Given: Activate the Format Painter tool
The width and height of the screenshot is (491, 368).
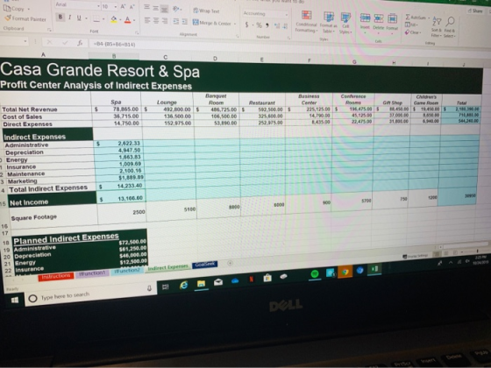Looking at the screenshot, I should tap(25, 18).
